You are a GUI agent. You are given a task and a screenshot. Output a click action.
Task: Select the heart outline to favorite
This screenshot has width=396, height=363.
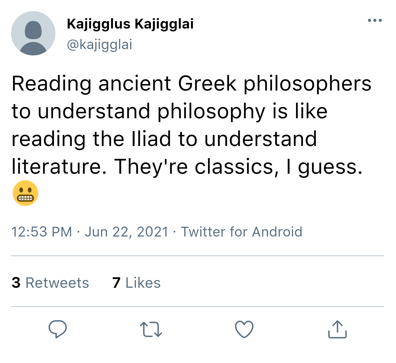pyautogui.click(x=244, y=329)
